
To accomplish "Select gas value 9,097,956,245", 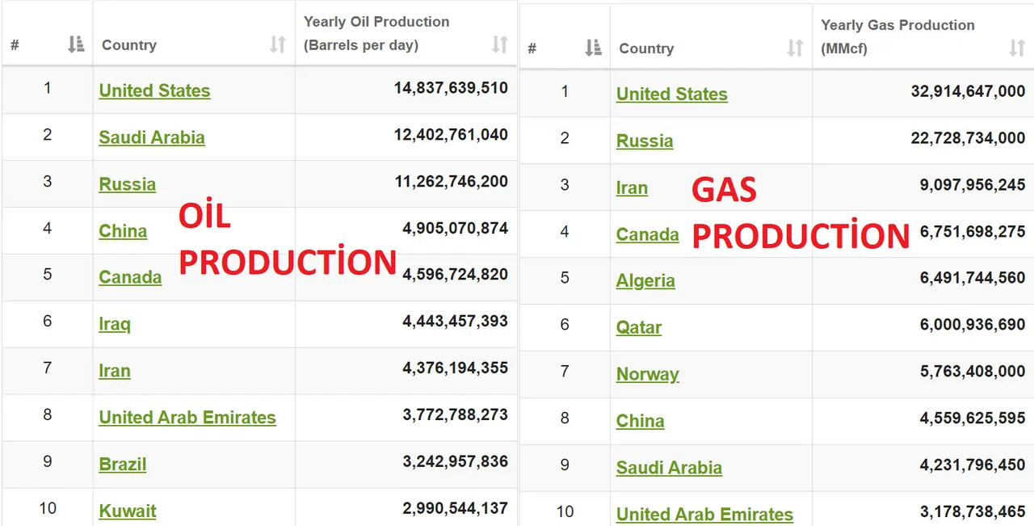I will point(973,185).
